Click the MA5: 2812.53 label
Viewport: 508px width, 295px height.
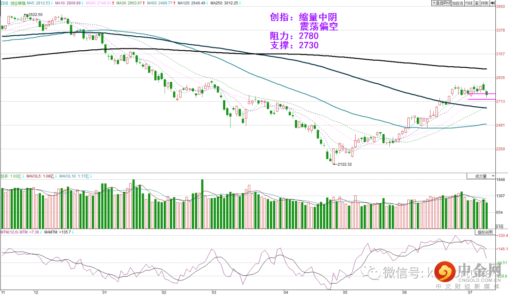[40, 3]
